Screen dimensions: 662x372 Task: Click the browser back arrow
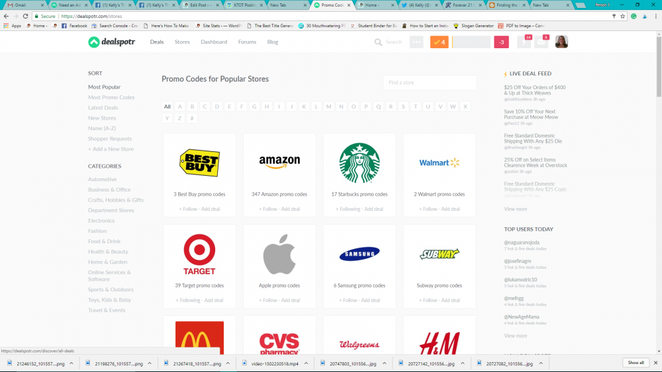[6, 16]
